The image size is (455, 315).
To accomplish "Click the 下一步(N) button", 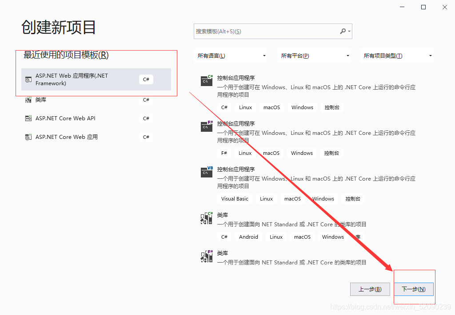I will (414, 289).
